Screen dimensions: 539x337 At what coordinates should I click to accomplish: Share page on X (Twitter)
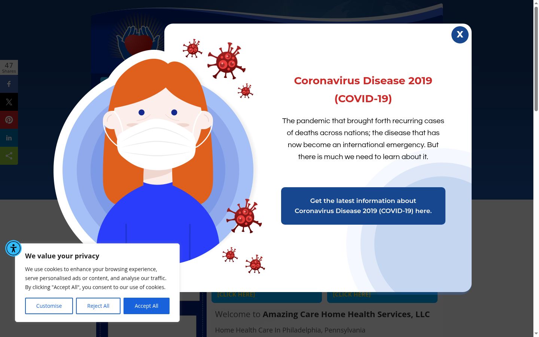pyautogui.click(x=9, y=102)
